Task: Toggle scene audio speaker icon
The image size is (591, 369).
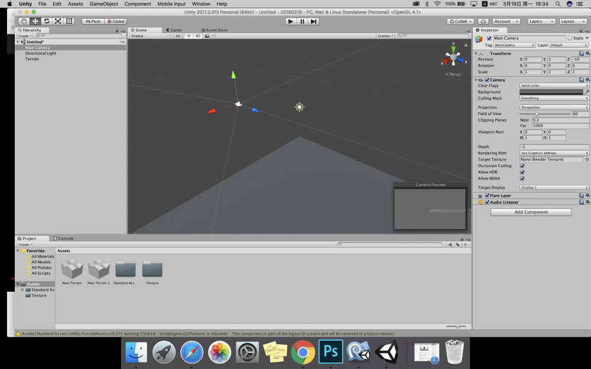Action: (x=197, y=36)
